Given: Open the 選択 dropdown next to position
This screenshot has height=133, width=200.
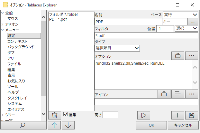Looking at the screenshot, I should [x=186, y=28].
